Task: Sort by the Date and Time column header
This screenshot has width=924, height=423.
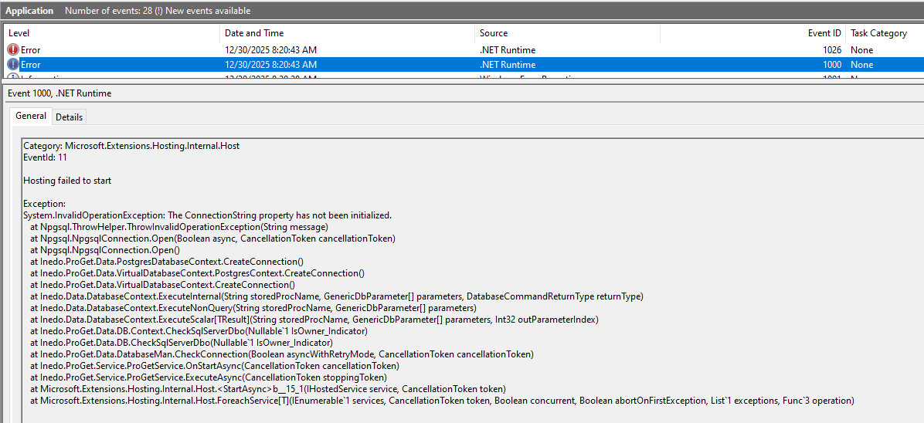Action: [x=254, y=33]
